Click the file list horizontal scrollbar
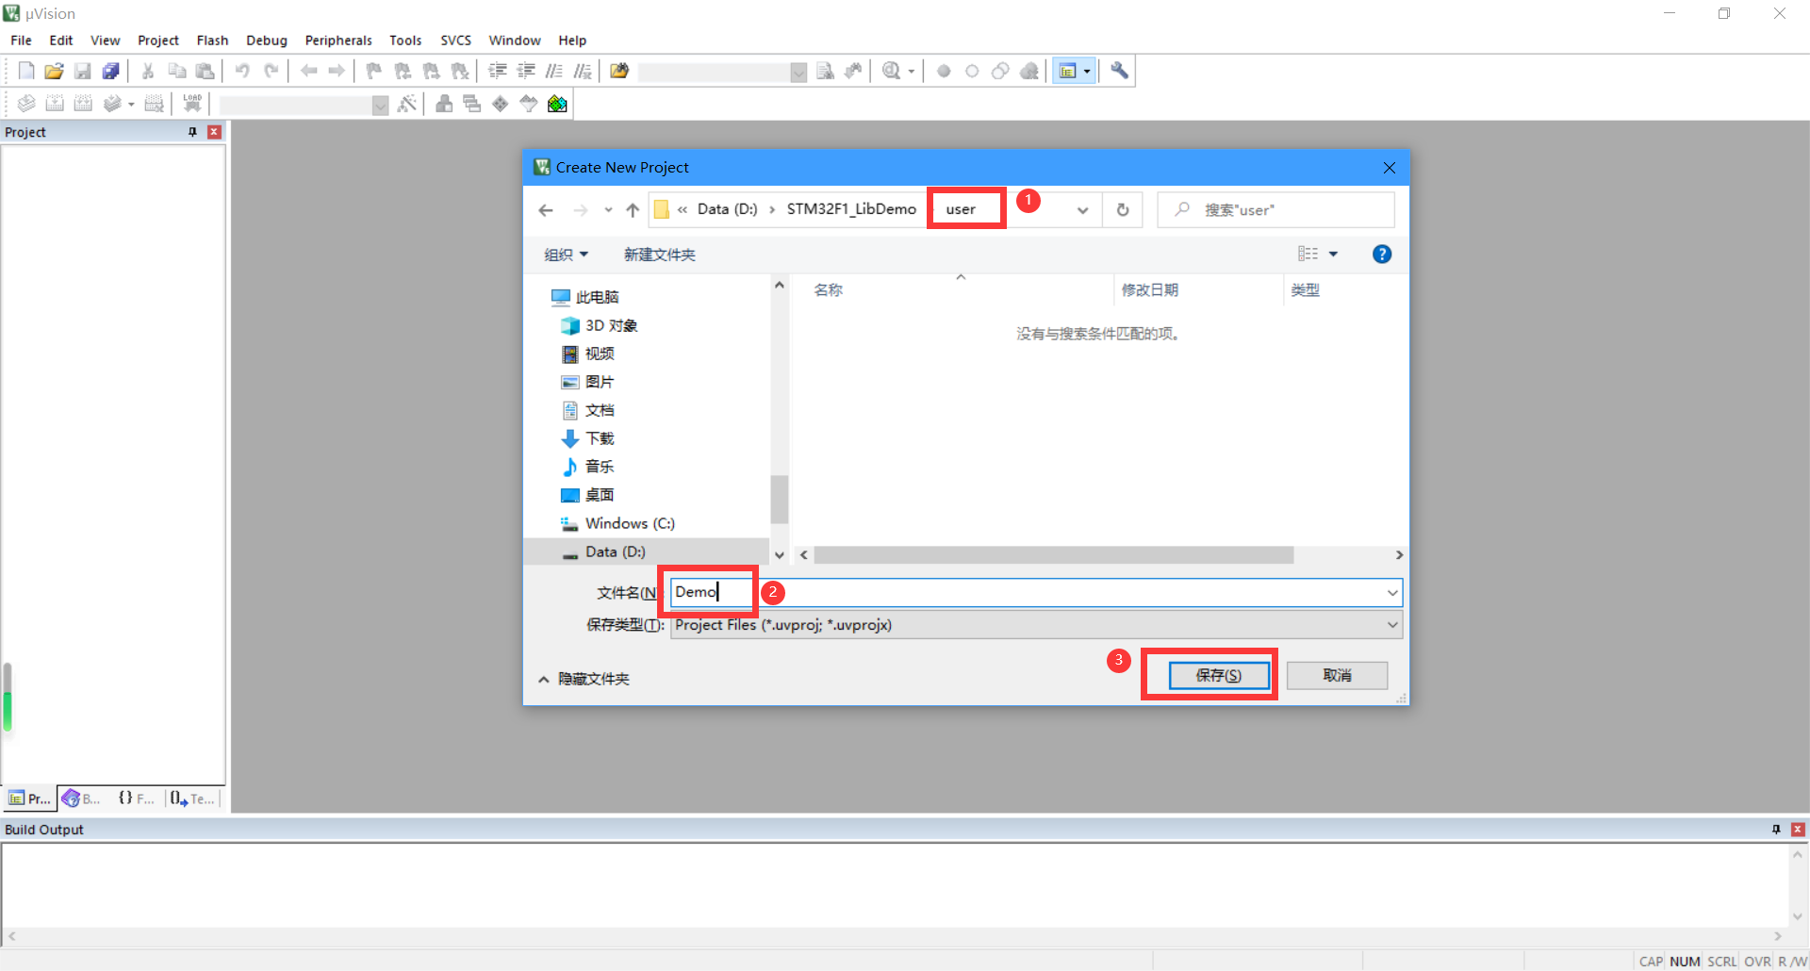1810x971 pixels. (x=1054, y=555)
